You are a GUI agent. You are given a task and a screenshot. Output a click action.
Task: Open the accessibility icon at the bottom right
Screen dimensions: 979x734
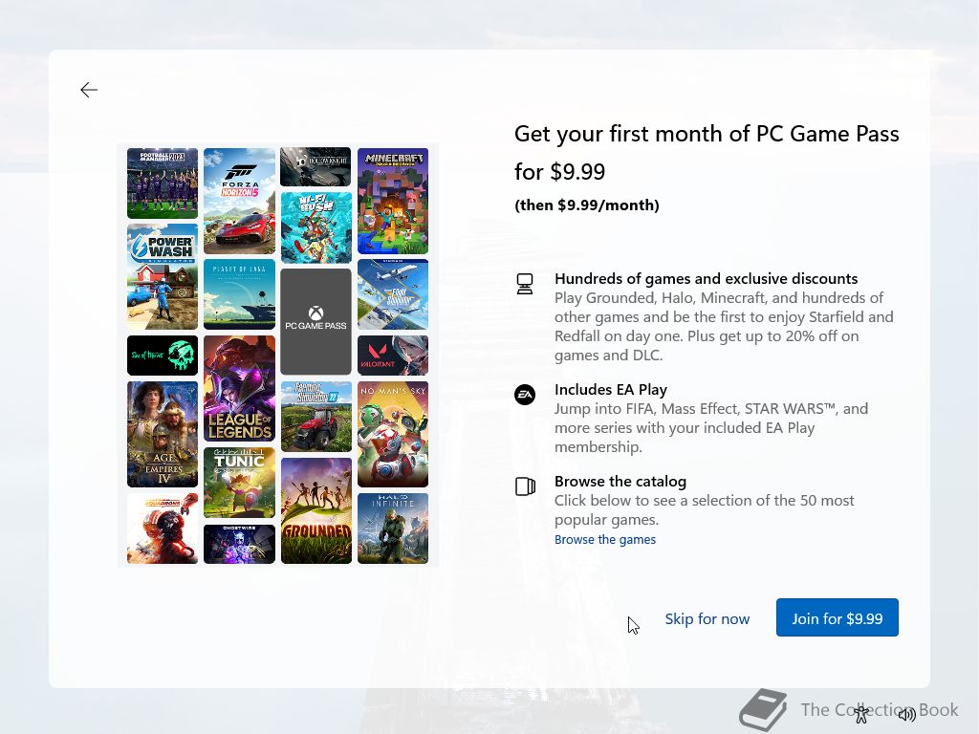[x=861, y=714]
